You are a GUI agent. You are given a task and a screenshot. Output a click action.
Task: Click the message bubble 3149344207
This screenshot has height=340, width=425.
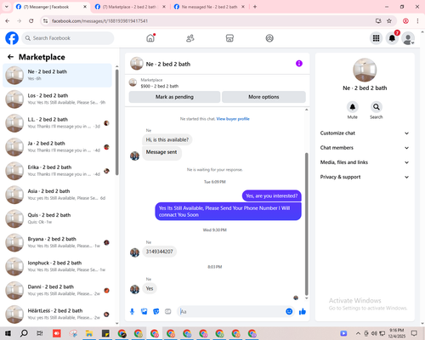tap(159, 252)
